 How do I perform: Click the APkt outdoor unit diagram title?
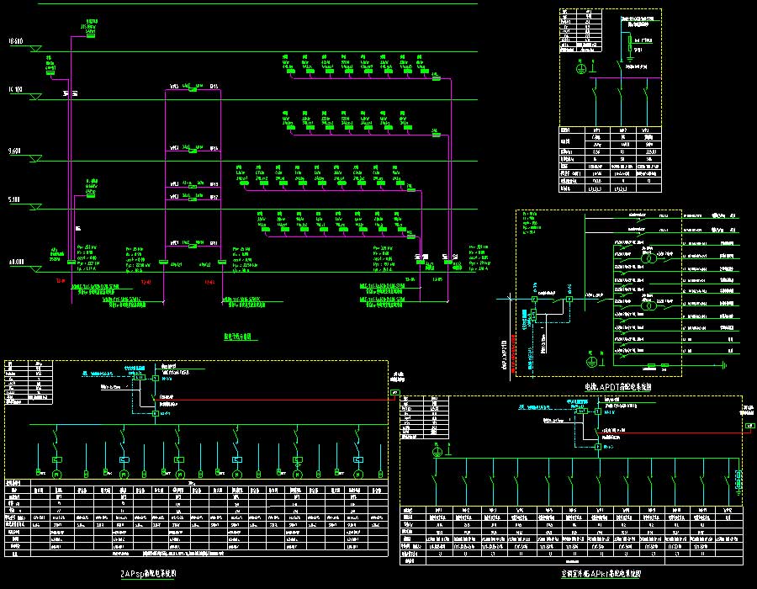tap(601, 574)
